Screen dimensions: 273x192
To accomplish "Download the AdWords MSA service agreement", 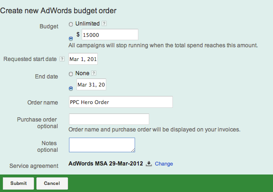I will point(149,164).
